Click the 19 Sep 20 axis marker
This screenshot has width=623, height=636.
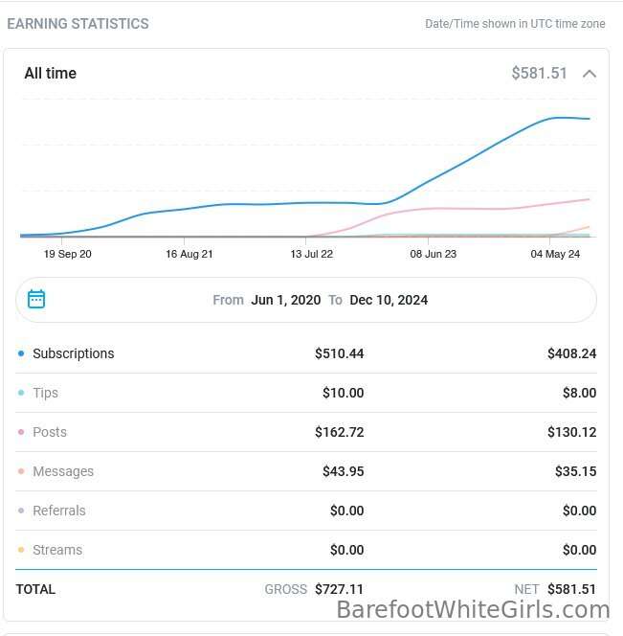click(x=67, y=254)
